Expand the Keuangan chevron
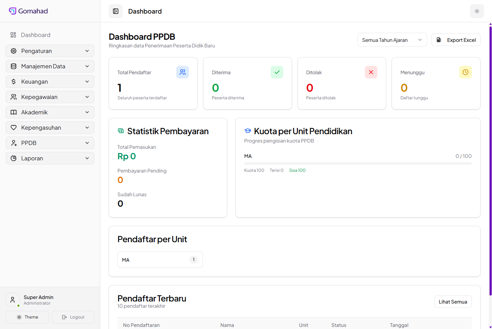The height and width of the screenshot is (329, 492). coord(87,82)
